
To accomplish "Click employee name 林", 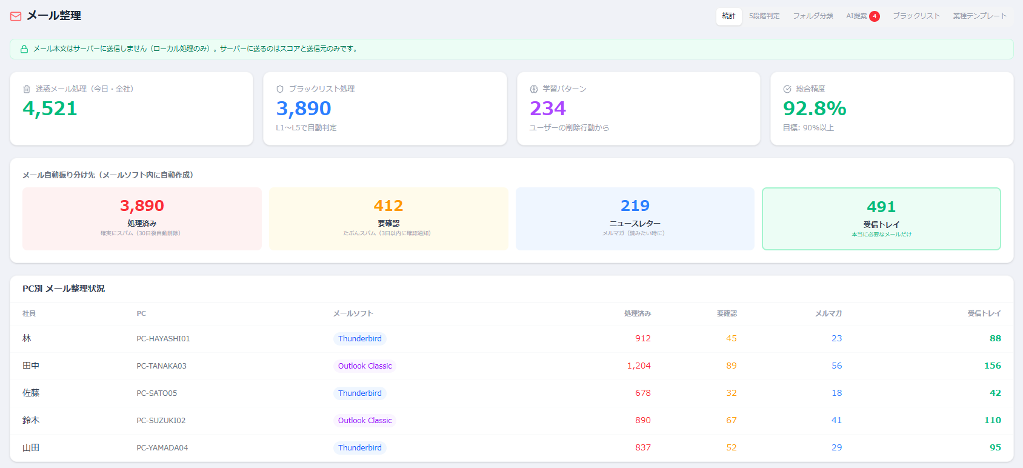I will point(27,338).
